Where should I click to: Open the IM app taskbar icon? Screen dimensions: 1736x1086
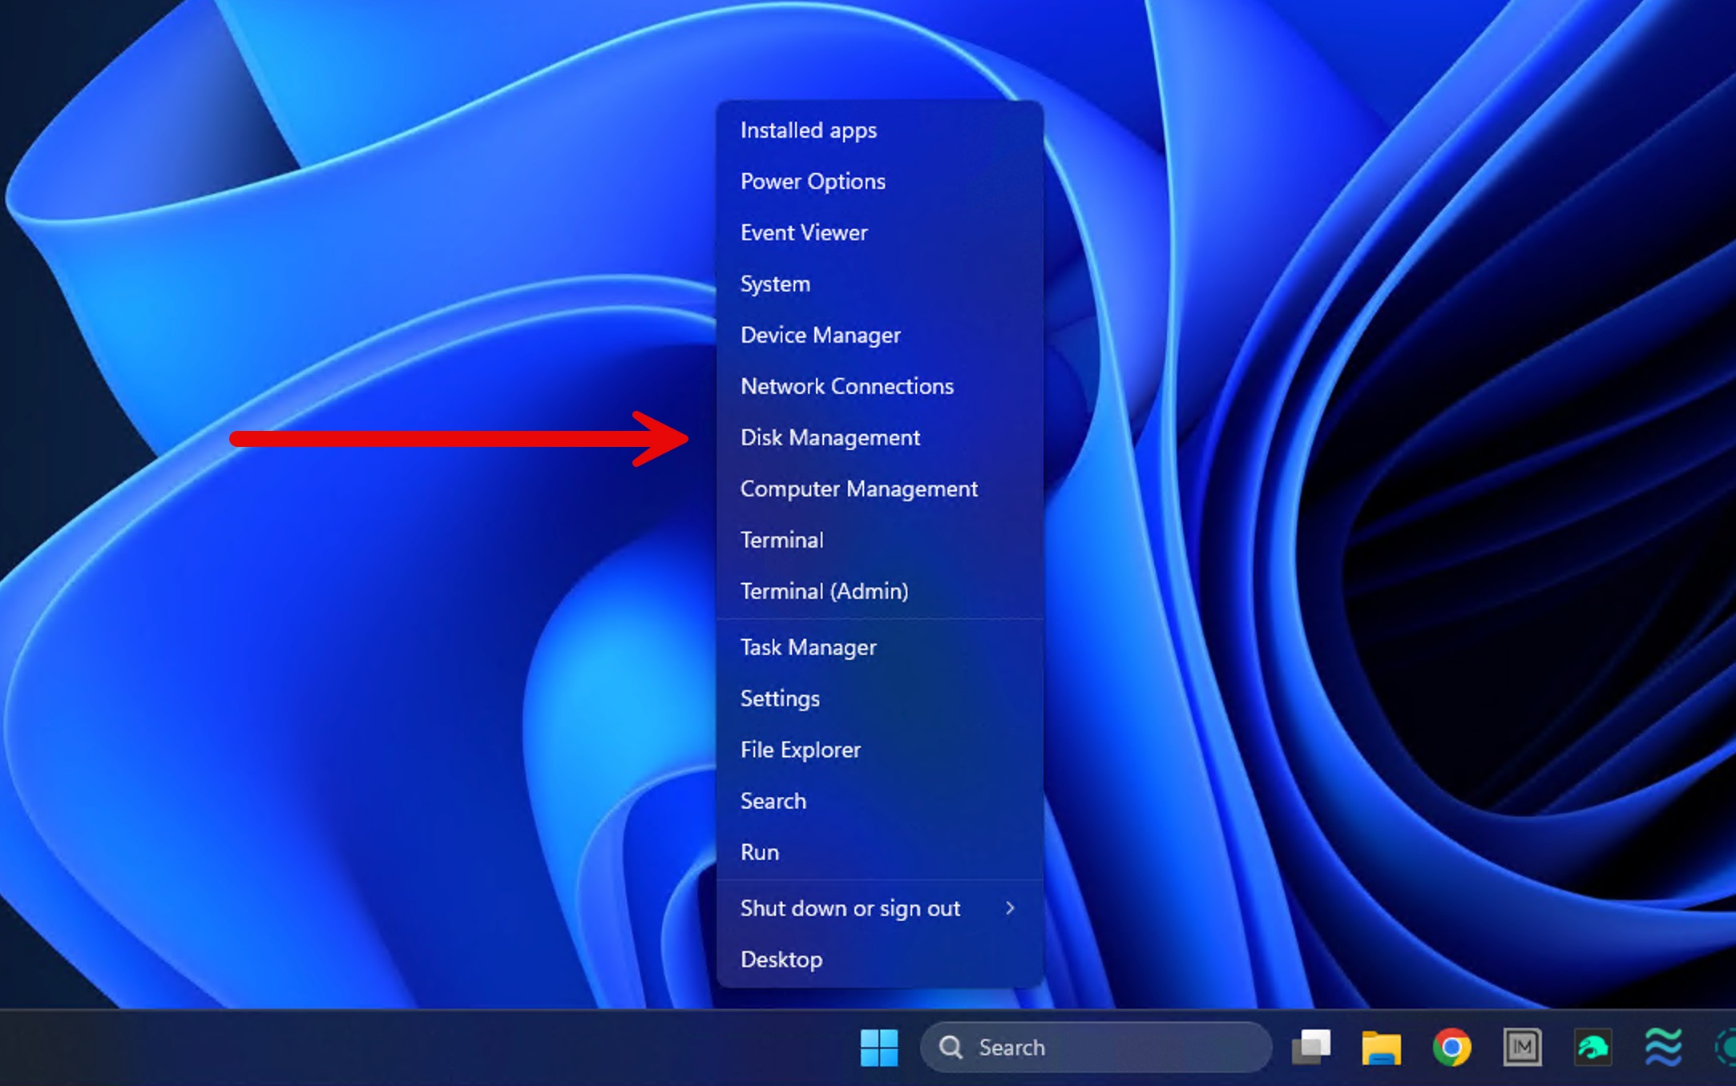coord(1522,1048)
